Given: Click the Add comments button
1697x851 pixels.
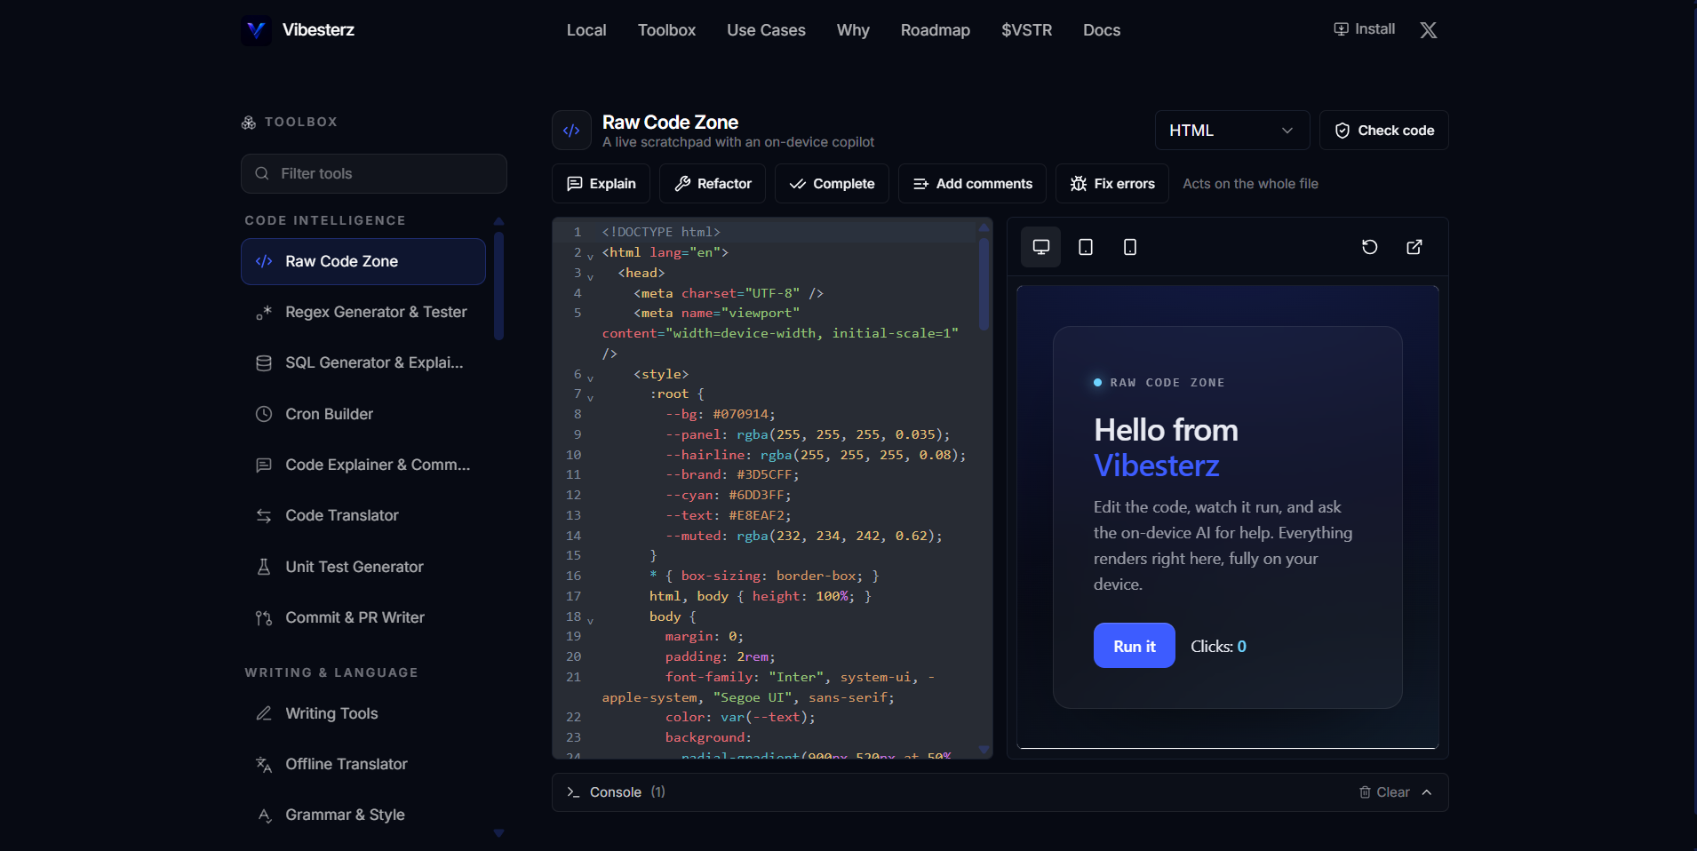Looking at the screenshot, I should coord(972,184).
